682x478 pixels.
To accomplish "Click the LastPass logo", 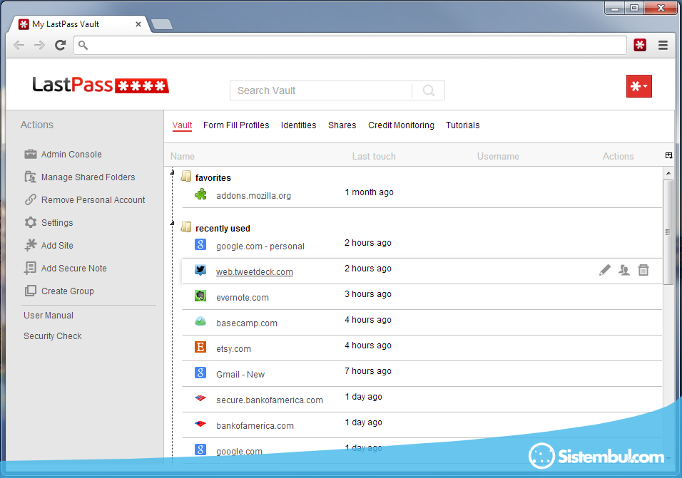I will [x=101, y=85].
